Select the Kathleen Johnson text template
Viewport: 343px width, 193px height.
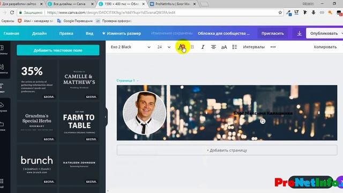click(x=79, y=165)
